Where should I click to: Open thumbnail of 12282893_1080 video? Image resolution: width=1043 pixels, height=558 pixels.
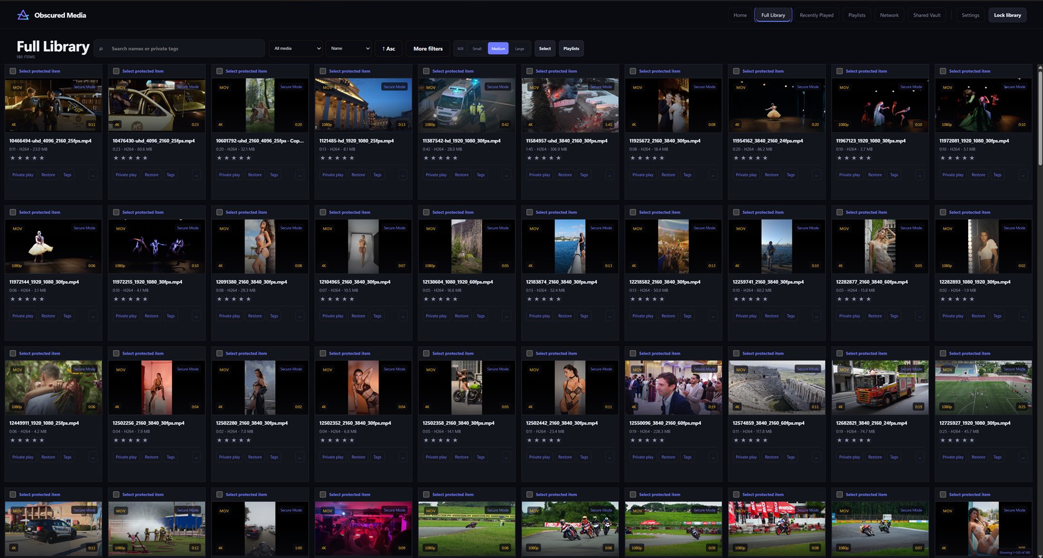(983, 246)
